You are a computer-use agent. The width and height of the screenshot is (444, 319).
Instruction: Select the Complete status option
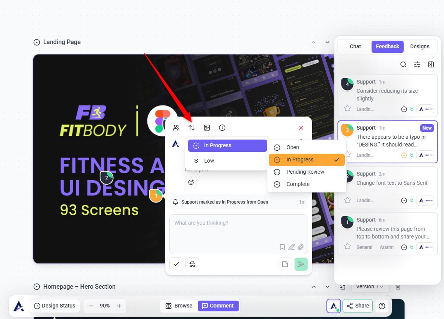click(x=298, y=184)
